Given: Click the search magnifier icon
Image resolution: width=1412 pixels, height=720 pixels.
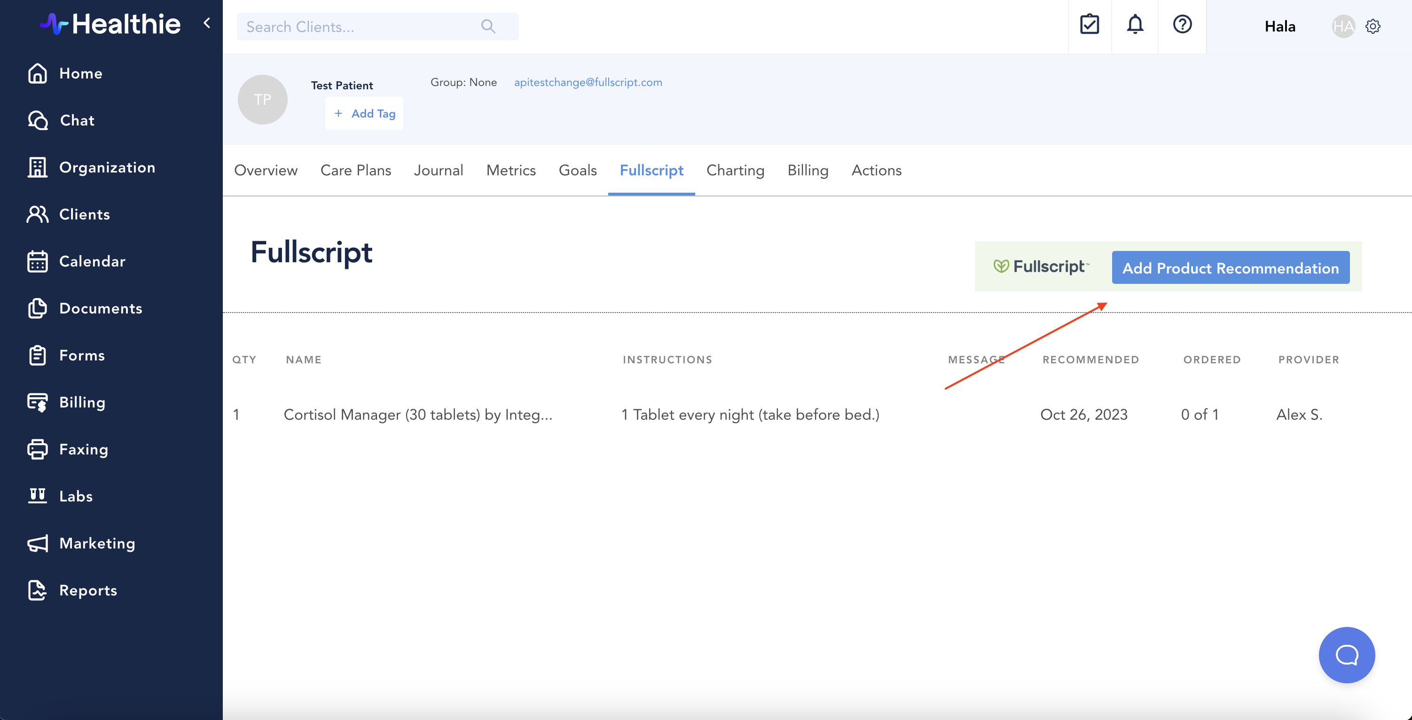Looking at the screenshot, I should [488, 26].
